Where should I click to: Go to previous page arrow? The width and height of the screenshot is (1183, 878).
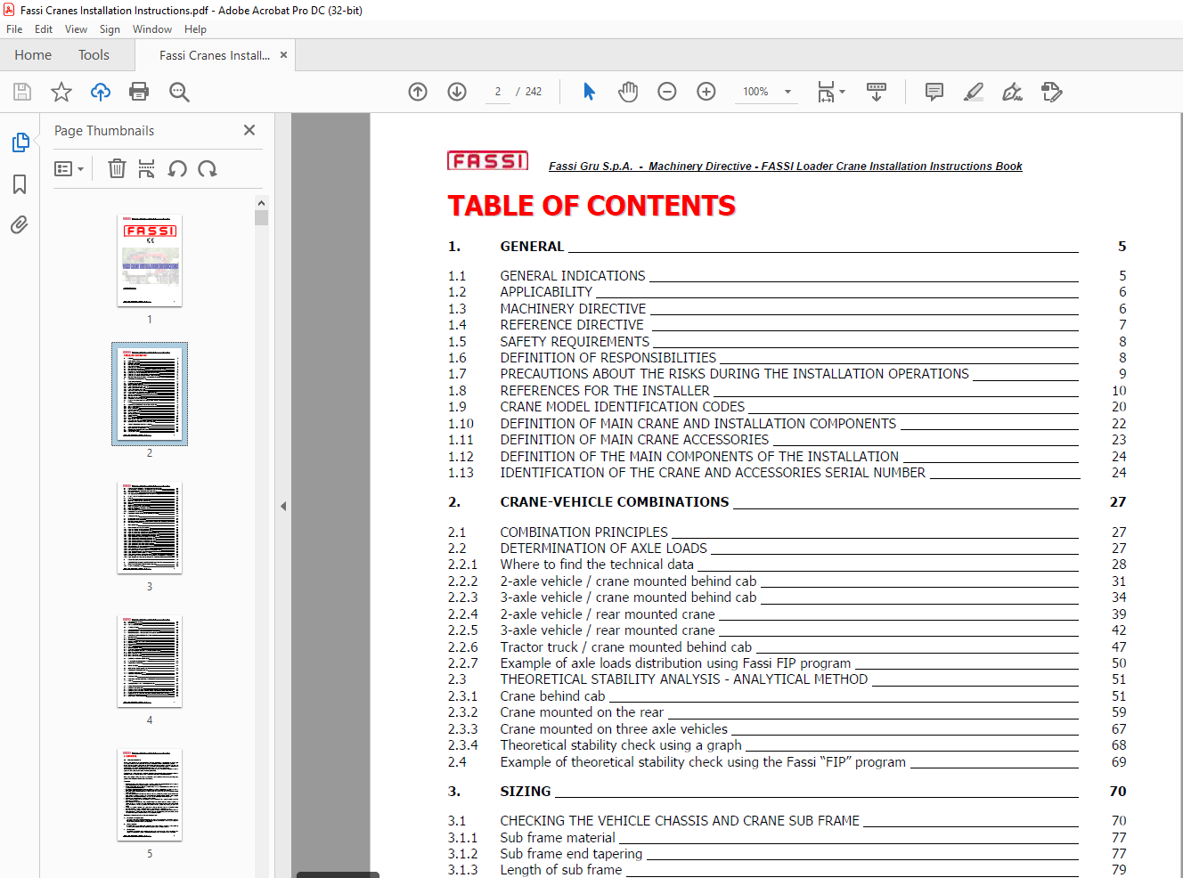tap(418, 92)
